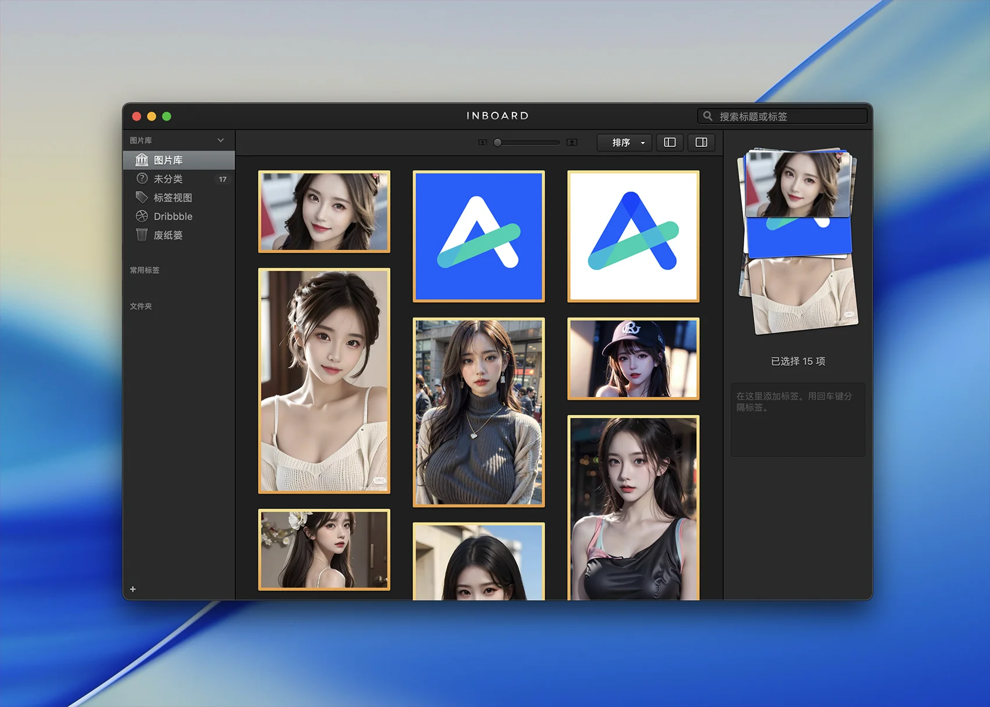Screen dimensions: 990x707
Task: Click the small thumbnail size icon
Action: (482, 143)
